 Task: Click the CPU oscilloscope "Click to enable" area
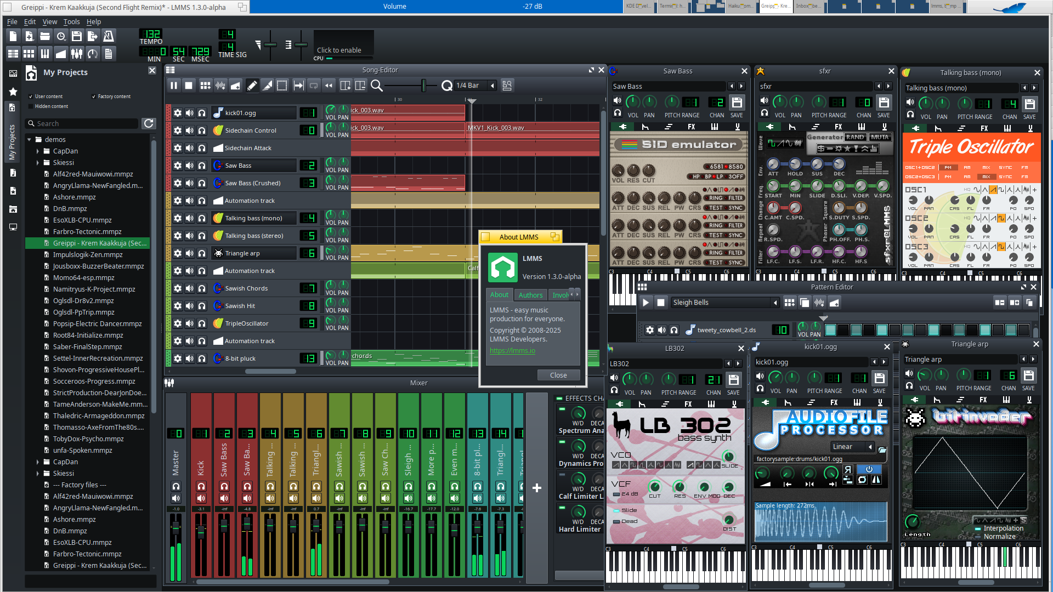coord(343,44)
